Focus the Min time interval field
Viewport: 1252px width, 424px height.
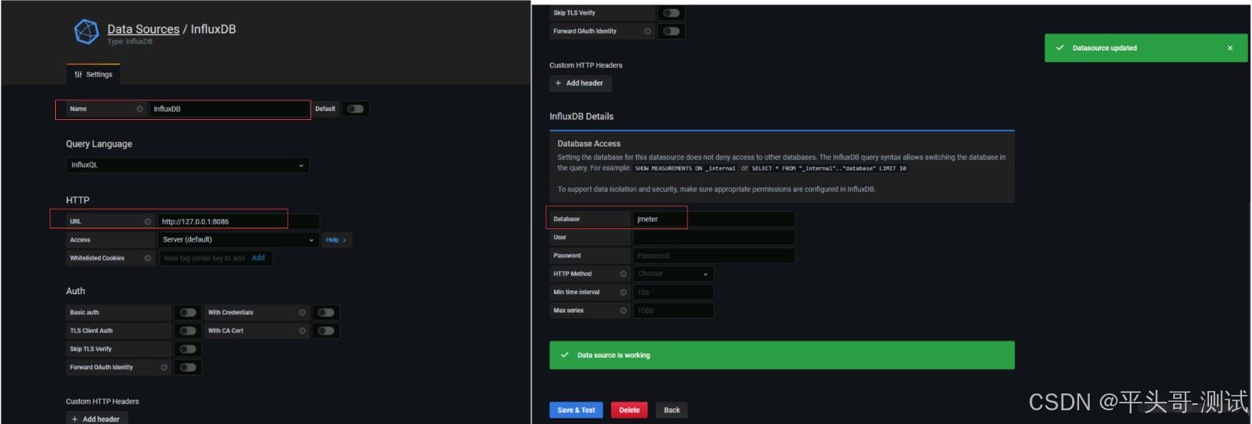[x=673, y=293]
